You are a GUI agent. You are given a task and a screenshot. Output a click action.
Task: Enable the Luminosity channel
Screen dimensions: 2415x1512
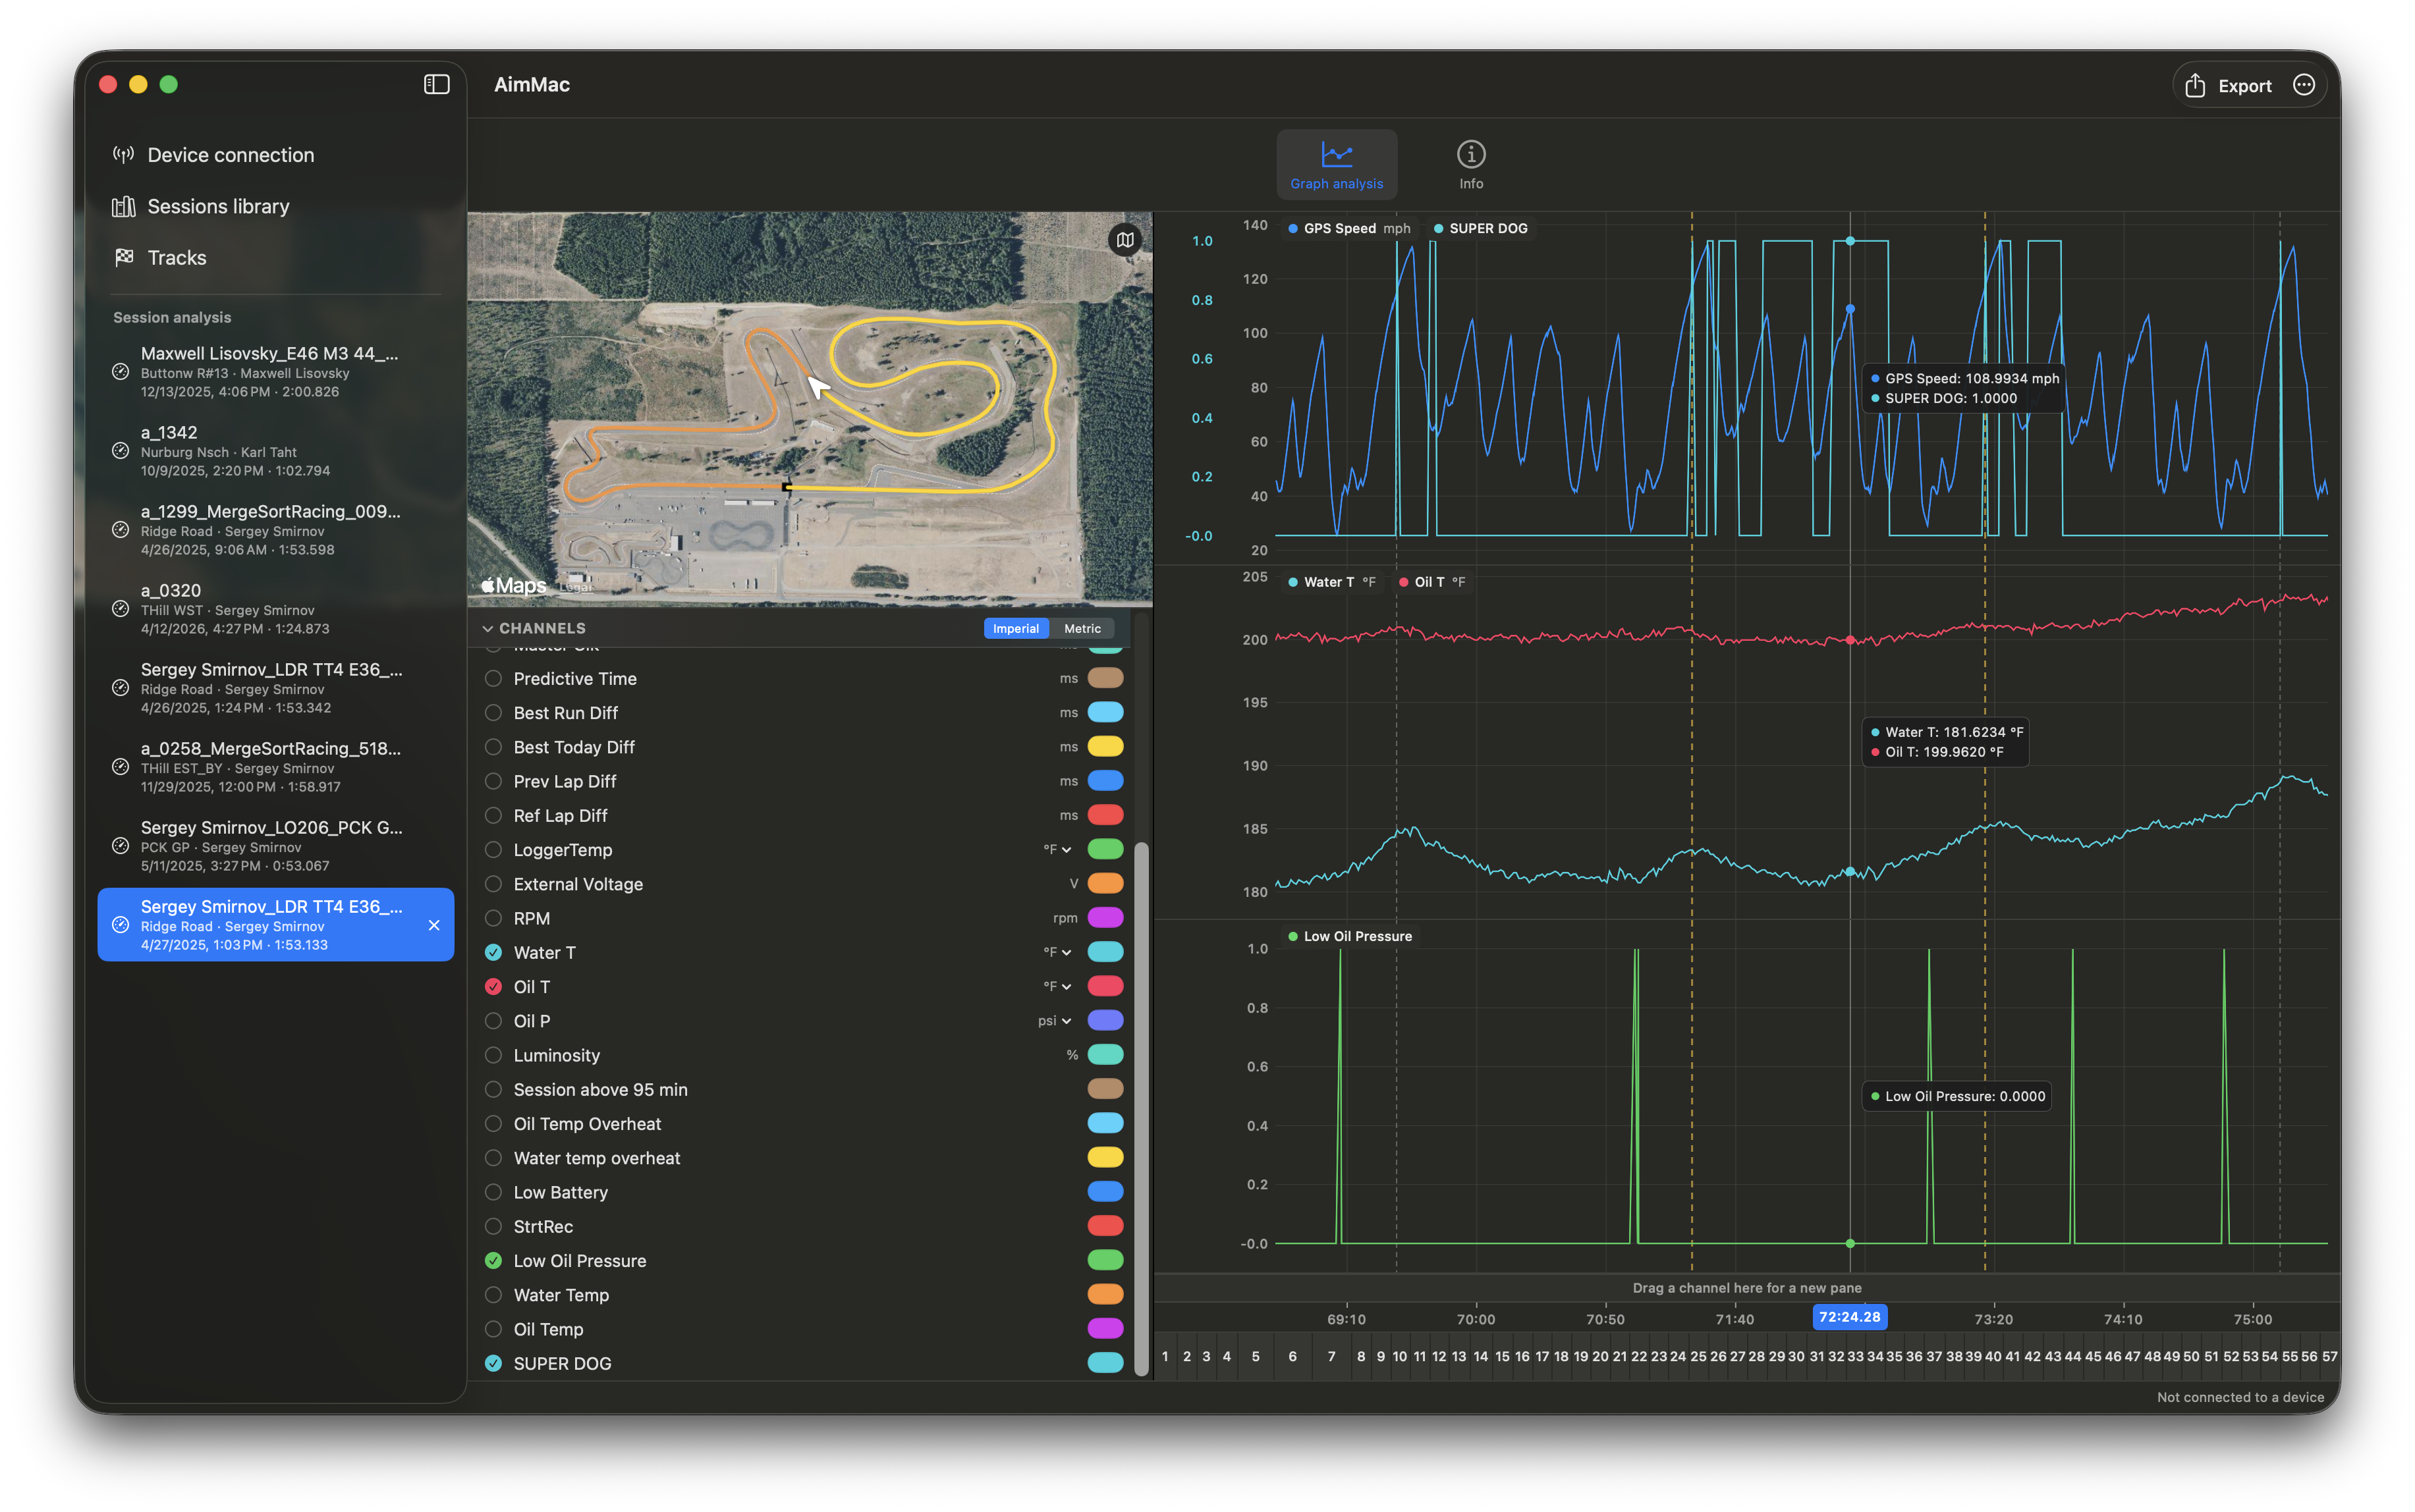click(493, 1055)
